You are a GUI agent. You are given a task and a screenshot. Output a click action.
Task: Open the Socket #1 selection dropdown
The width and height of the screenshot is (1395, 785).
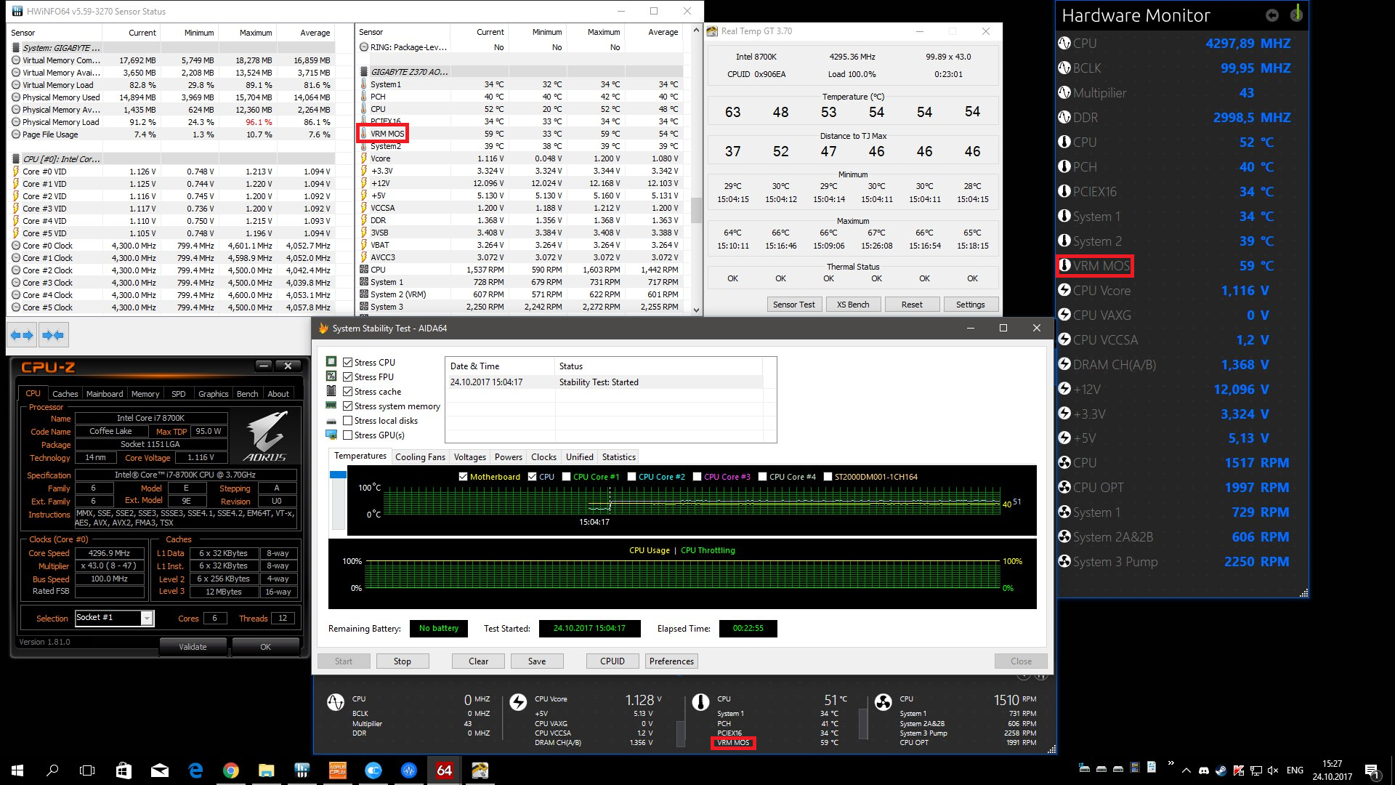point(147,619)
